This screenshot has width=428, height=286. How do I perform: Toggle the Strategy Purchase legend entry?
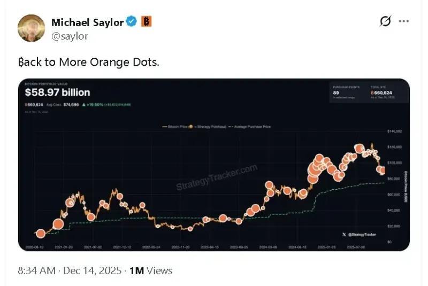tap(207, 126)
